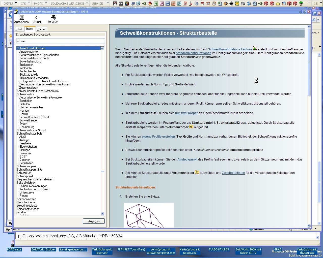
Task: Click the help content scroll-down arrow
Action: point(309,226)
